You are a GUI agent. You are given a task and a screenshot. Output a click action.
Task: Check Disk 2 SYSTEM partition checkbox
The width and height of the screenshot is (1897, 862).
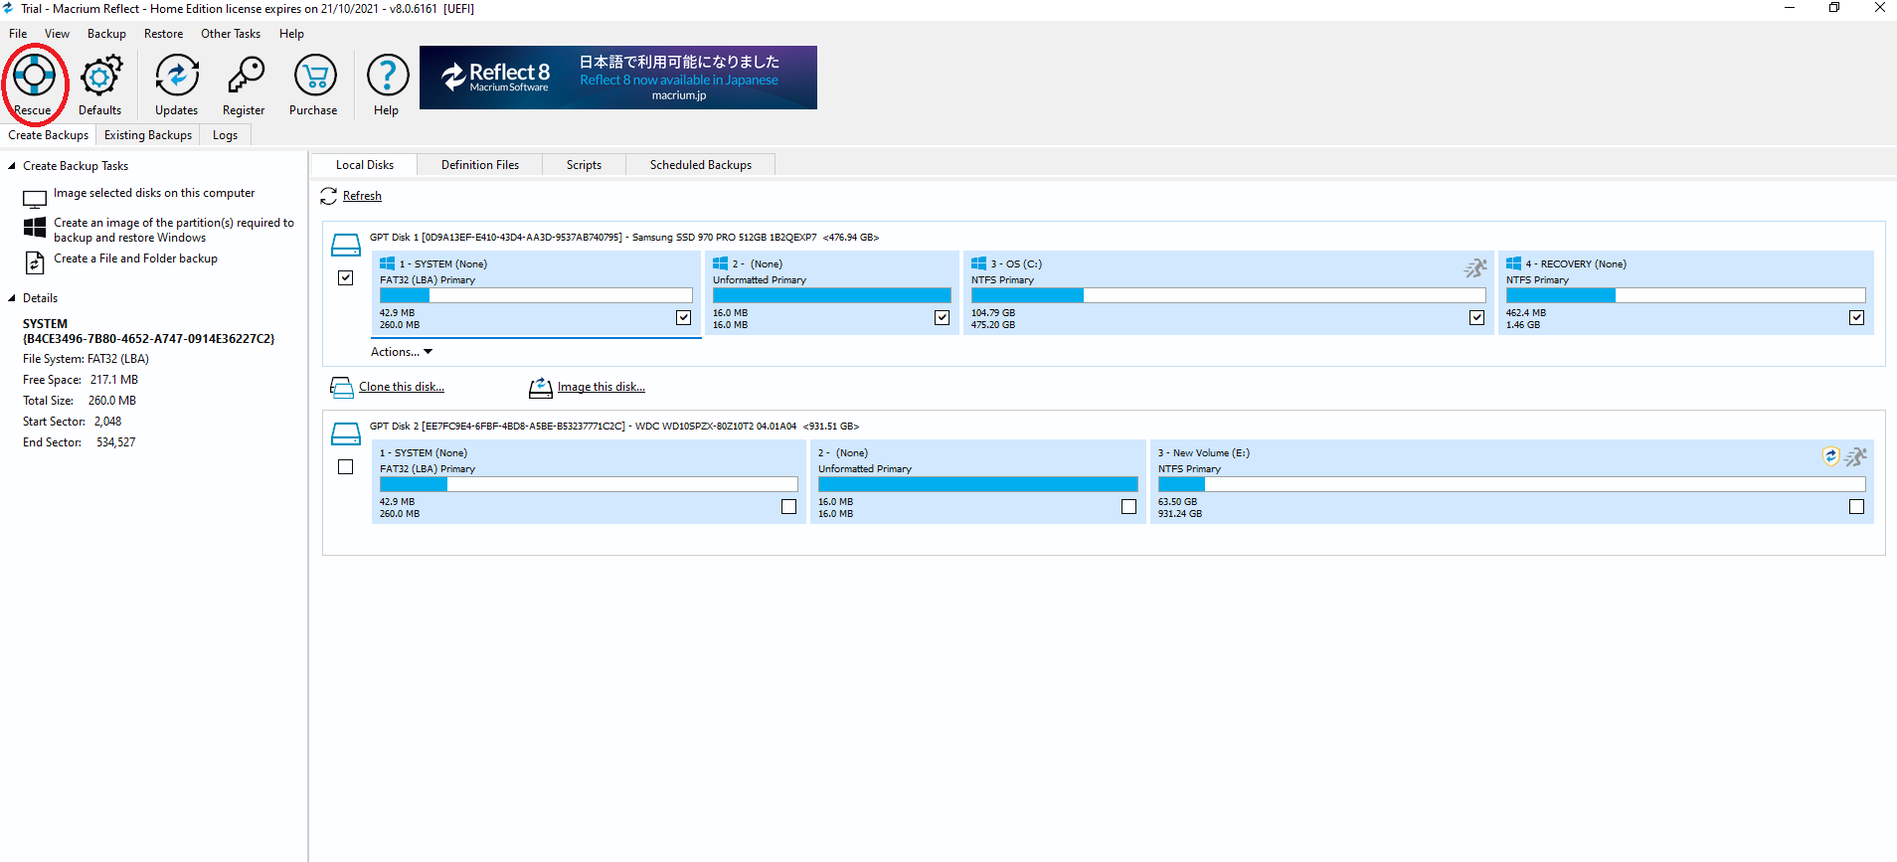[x=789, y=507]
